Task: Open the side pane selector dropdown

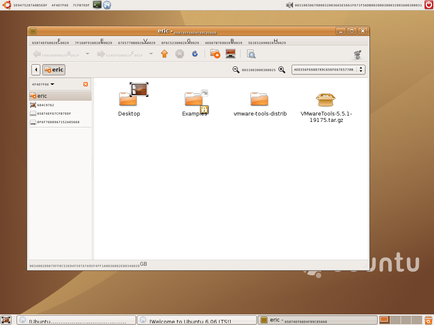Action: click(x=43, y=84)
